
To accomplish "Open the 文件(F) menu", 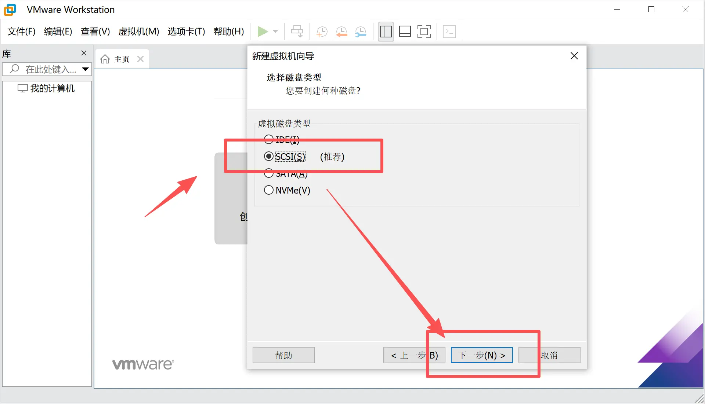I will click(x=21, y=32).
